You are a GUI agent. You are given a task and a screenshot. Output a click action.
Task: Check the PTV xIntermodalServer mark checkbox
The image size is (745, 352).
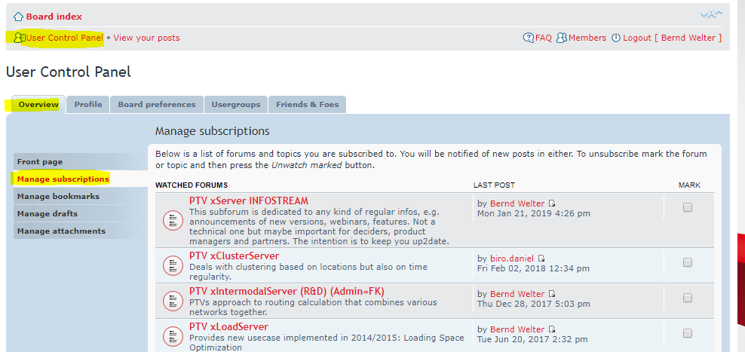coord(687,298)
